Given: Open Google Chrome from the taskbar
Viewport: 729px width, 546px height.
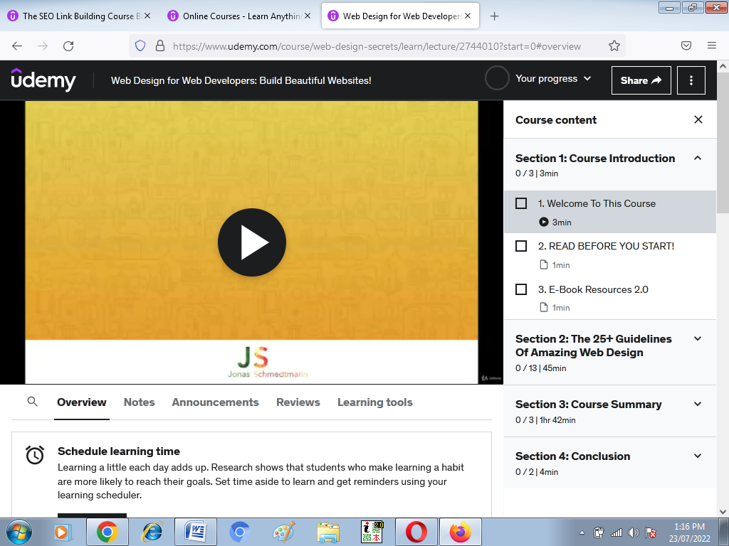Looking at the screenshot, I should (107, 532).
